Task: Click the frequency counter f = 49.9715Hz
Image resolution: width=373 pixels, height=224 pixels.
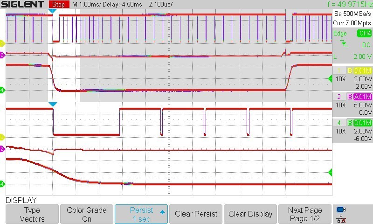Action: [x=350, y=4]
